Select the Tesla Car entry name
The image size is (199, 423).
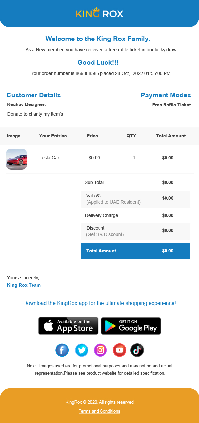(x=49, y=158)
